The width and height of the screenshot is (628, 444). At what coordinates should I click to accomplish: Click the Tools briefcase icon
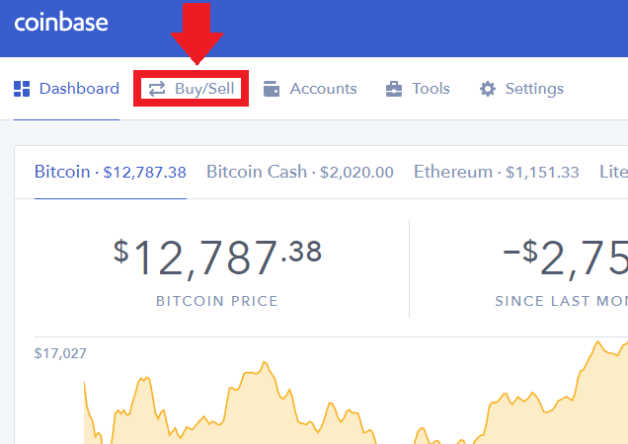394,89
